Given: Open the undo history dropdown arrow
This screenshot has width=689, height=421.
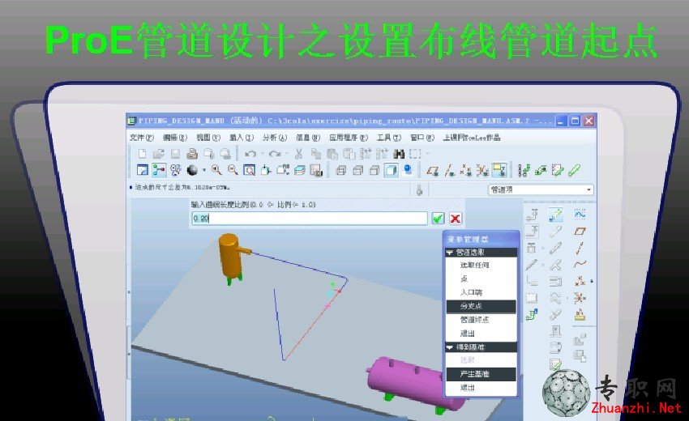Looking at the screenshot, I should point(262,154).
